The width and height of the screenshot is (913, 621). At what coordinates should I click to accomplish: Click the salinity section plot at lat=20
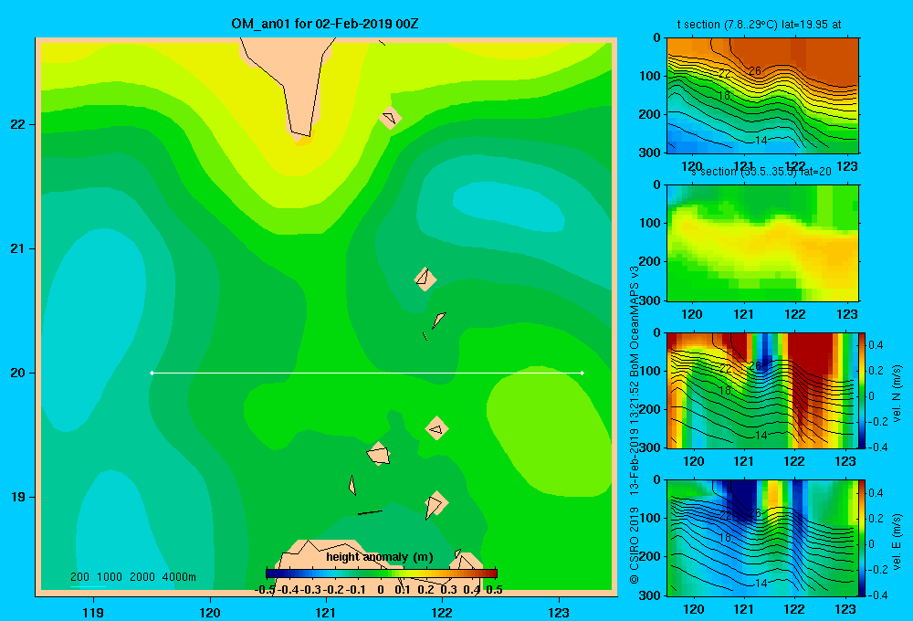762,243
